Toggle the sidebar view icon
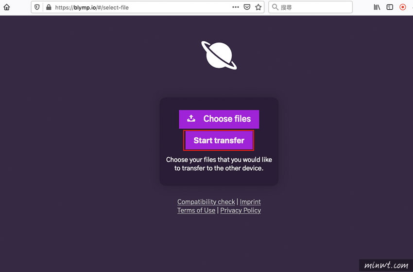 (x=390, y=7)
